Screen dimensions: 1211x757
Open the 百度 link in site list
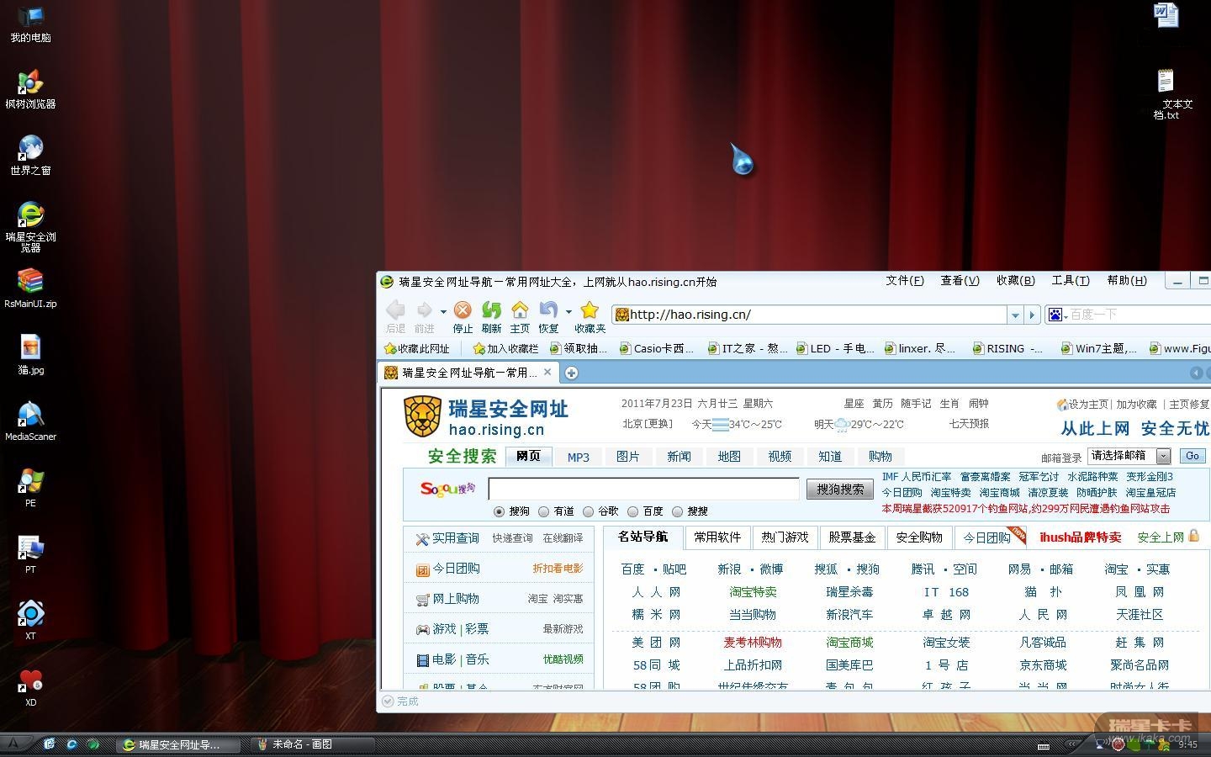[632, 569]
